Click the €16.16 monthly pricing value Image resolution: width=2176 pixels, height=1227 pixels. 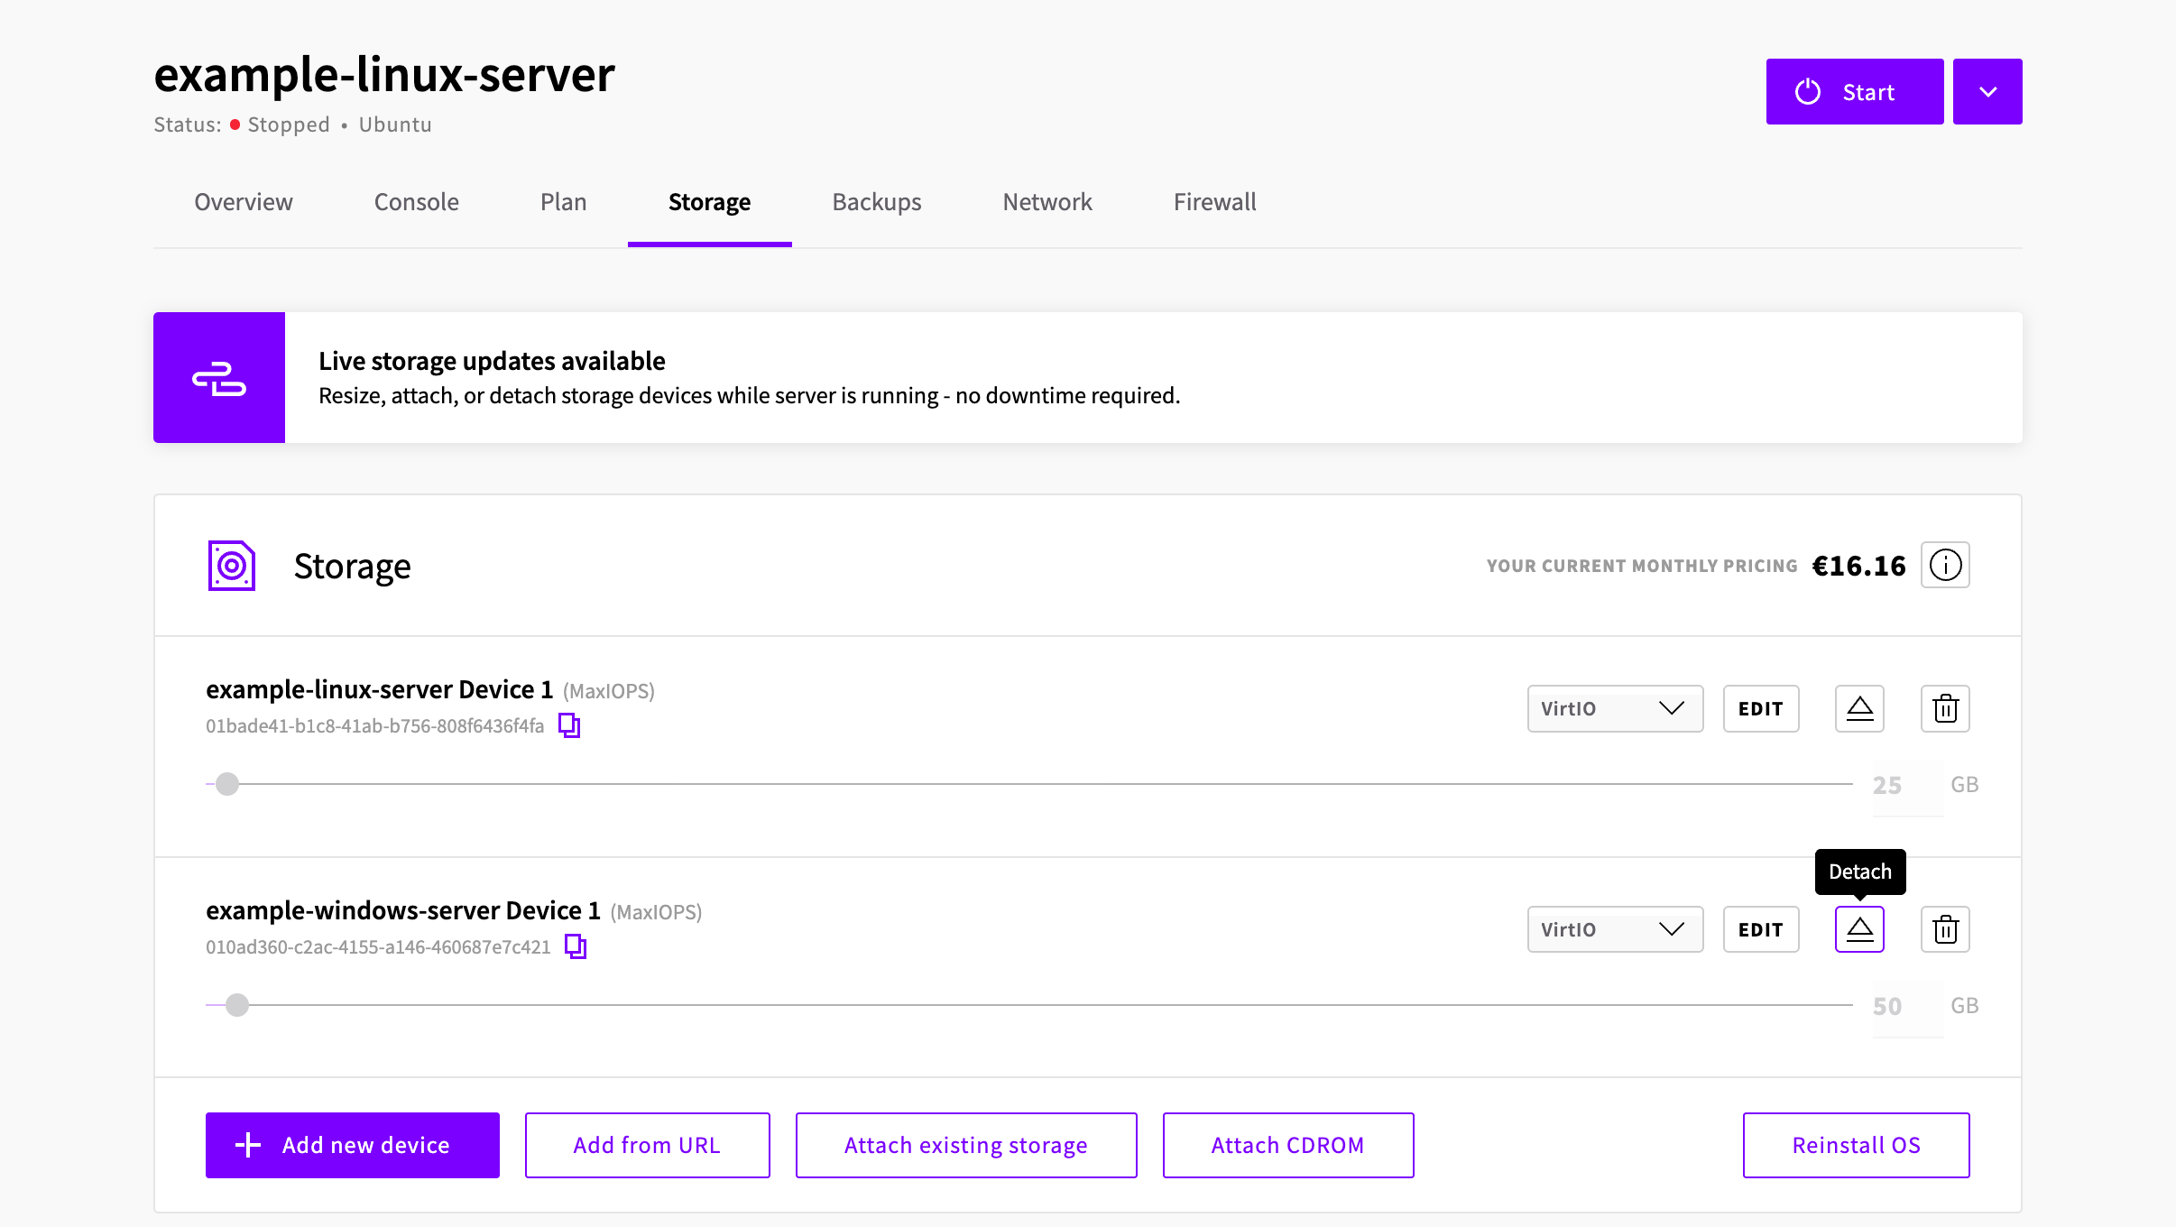(1859, 566)
